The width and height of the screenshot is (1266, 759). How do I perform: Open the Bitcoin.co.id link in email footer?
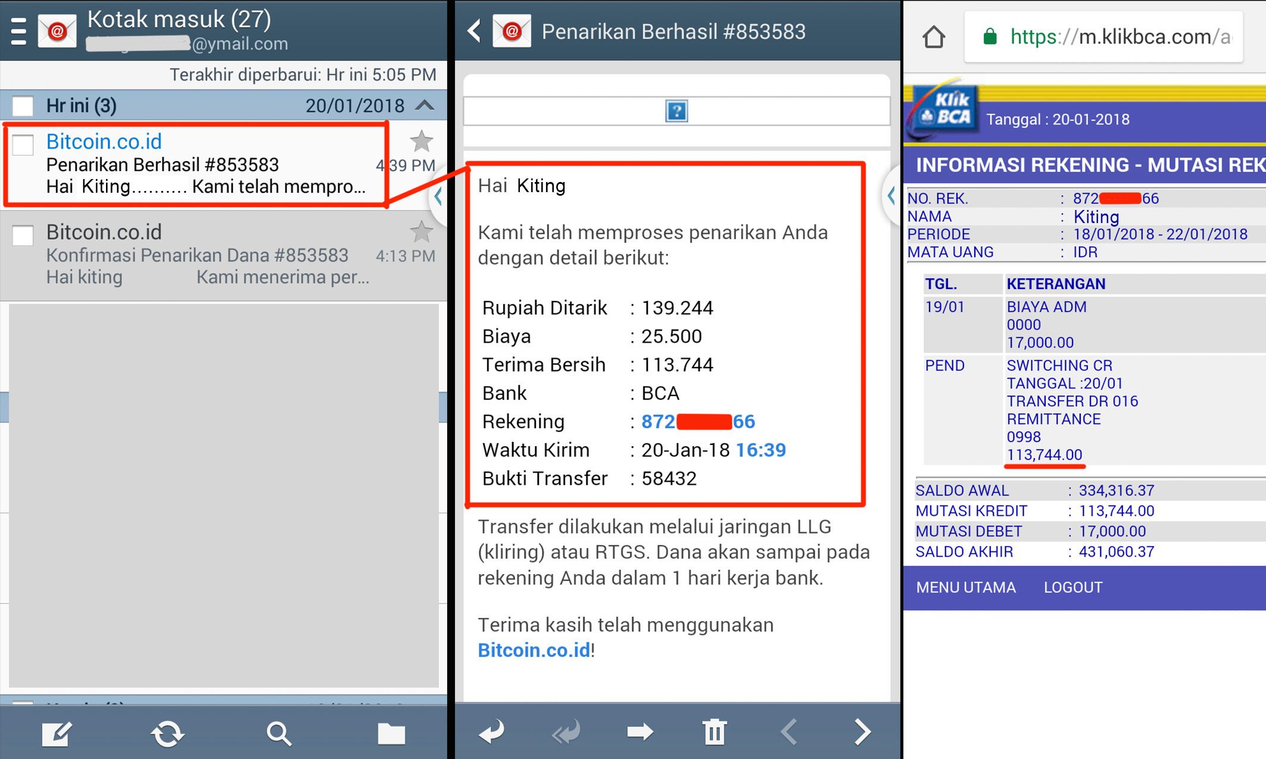534,650
